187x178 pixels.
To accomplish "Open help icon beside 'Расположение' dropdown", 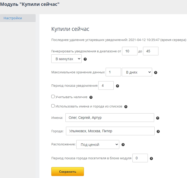I will [123, 145].
